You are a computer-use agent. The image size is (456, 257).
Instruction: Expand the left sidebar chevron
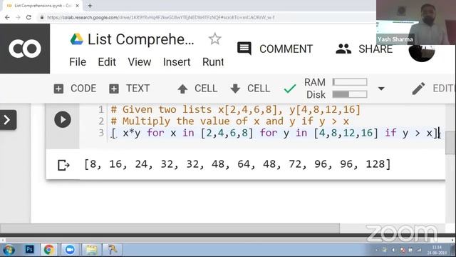coord(8,119)
